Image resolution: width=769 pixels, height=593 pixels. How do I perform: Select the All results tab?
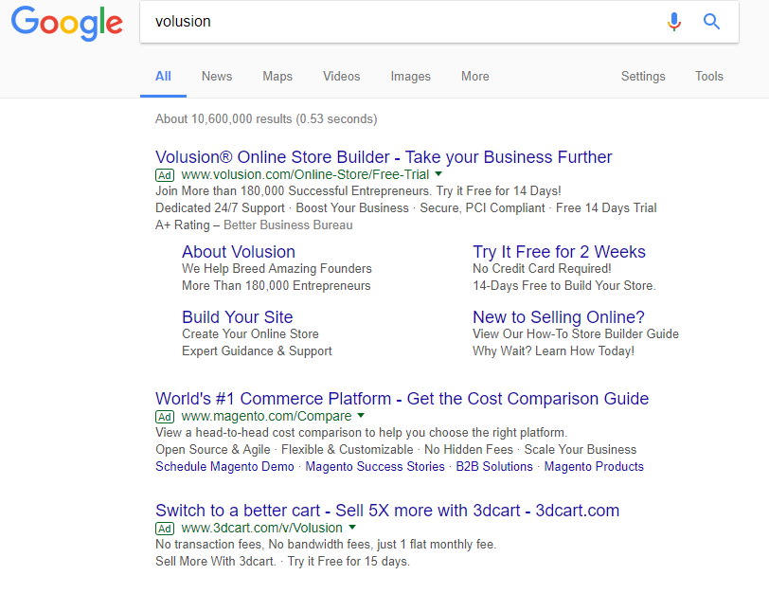pos(163,76)
